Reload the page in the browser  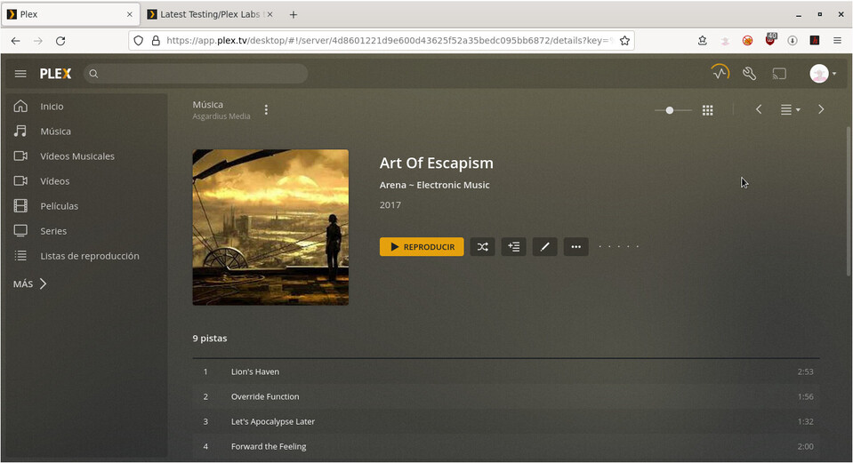(x=60, y=41)
